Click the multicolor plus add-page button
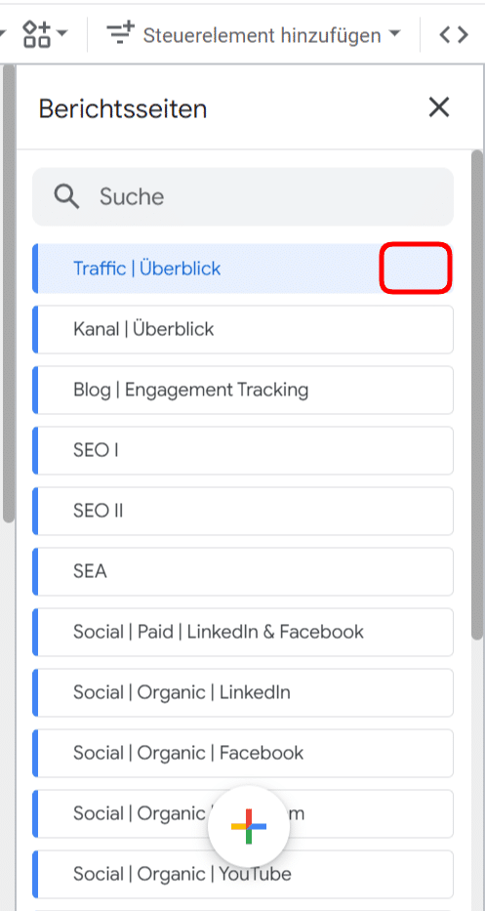Image resolution: width=485 pixels, height=911 pixels. pos(249,826)
